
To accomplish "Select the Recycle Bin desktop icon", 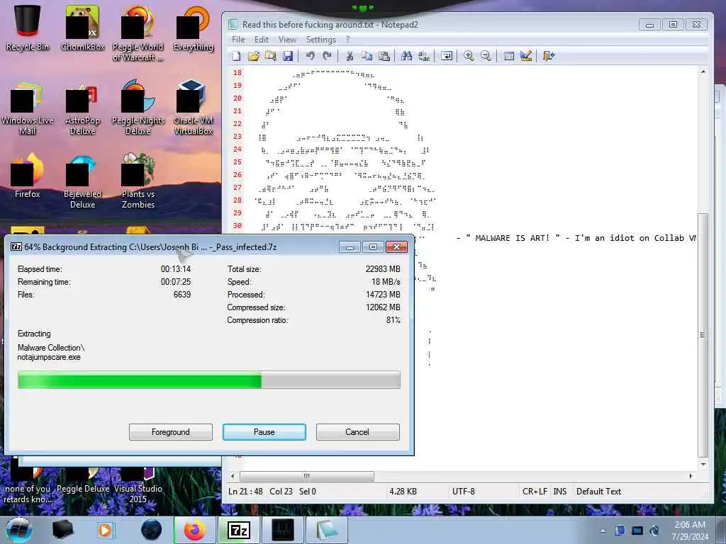I will 28,28.
